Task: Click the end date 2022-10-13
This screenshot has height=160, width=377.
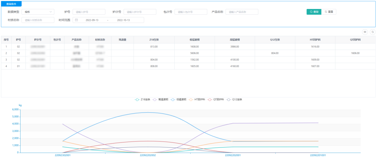Action: 123,20
